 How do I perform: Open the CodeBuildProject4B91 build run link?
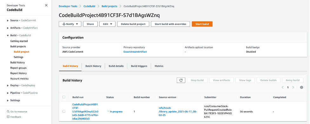[85, 111]
